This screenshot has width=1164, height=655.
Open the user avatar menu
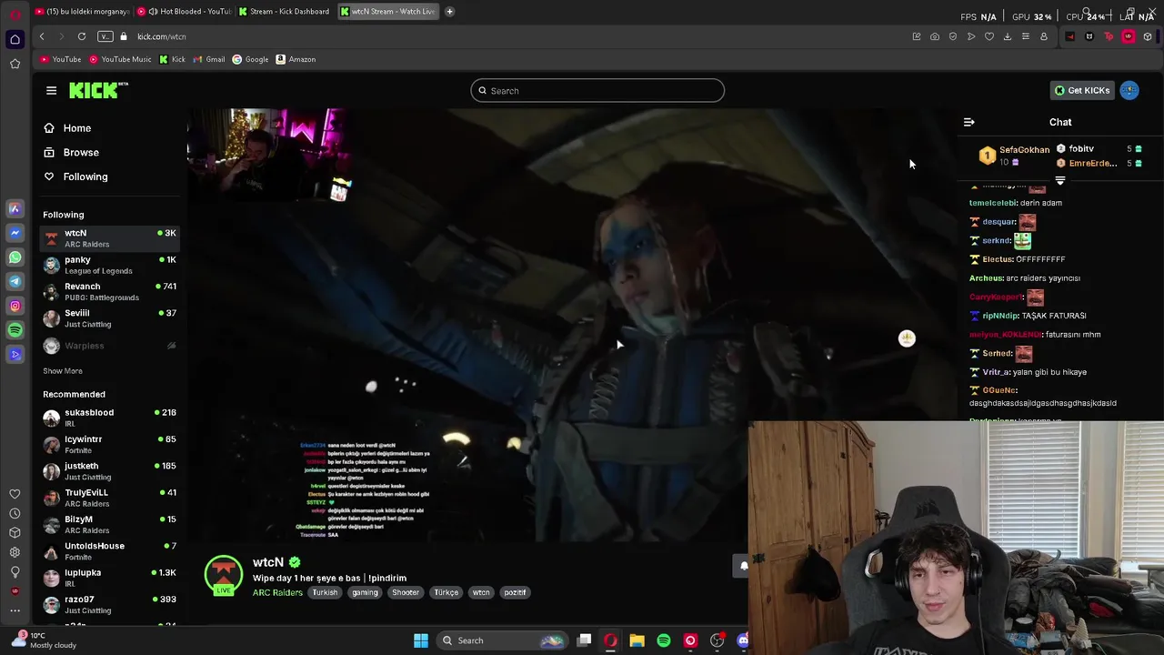tap(1129, 90)
